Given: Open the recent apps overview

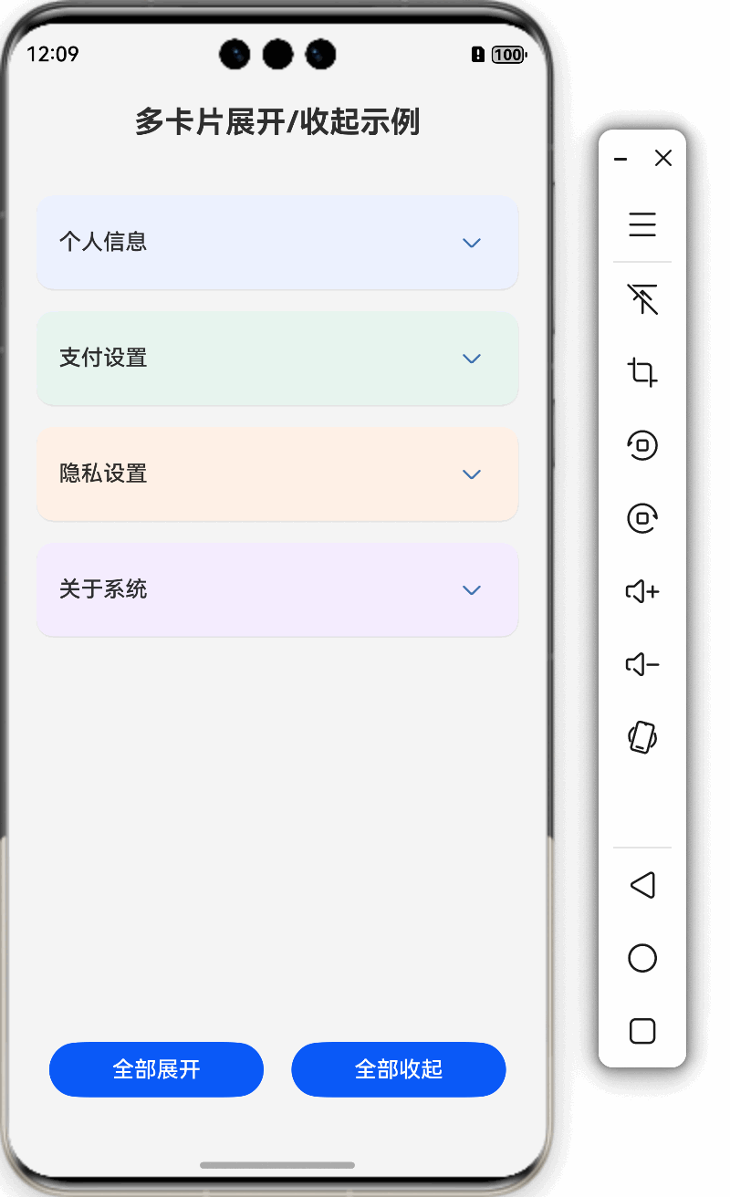Looking at the screenshot, I should click(x=641, y=1031).
